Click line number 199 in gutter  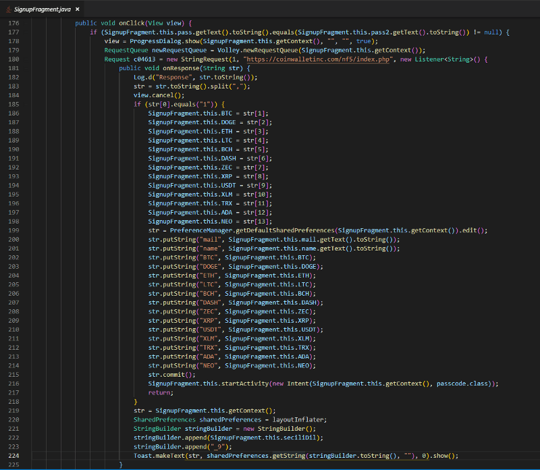tap(13, 230)
